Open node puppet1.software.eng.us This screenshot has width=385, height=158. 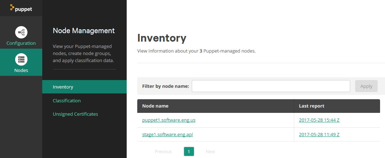(169, 120)
